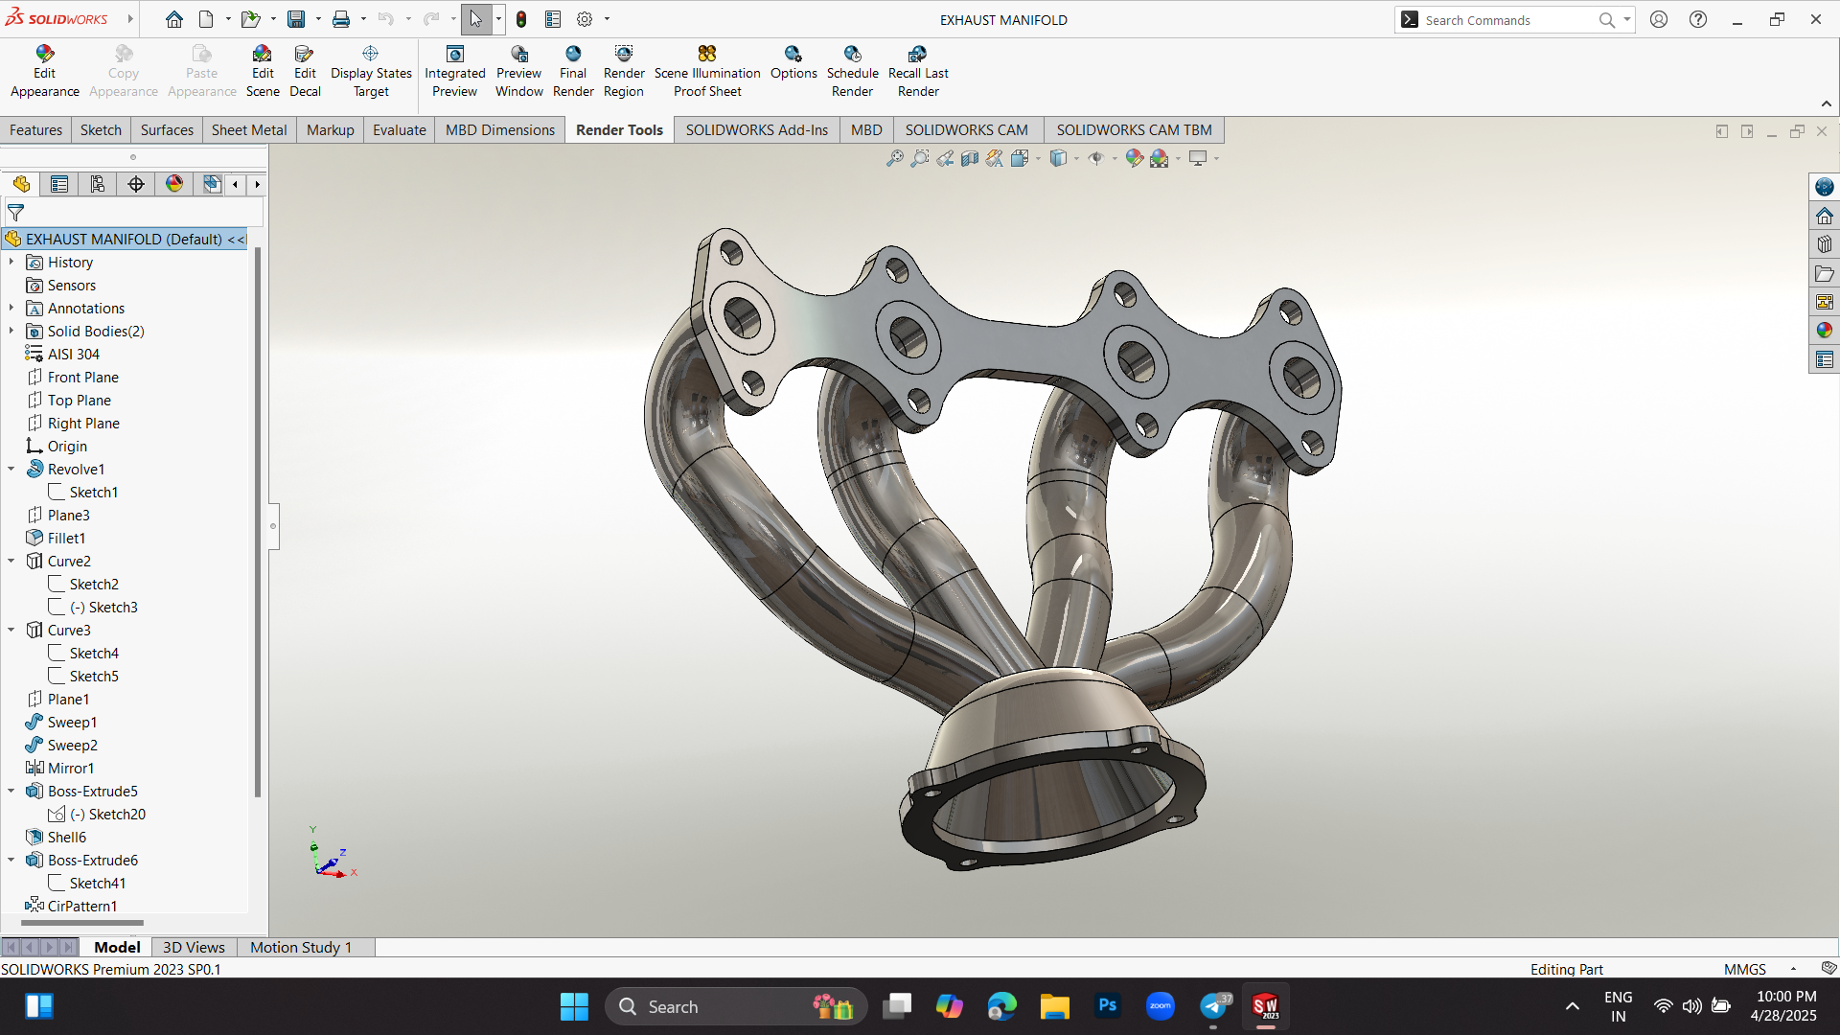Open the ConfigurationManager tab icon

click(98, 184)
